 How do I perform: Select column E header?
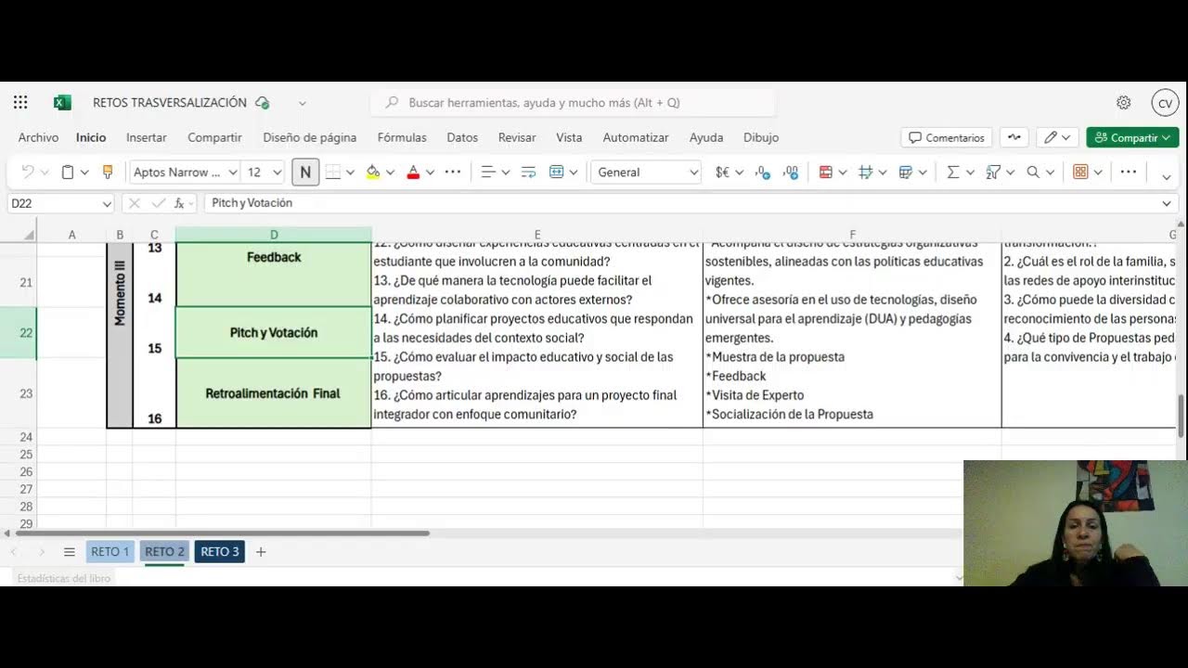[536, 235]
